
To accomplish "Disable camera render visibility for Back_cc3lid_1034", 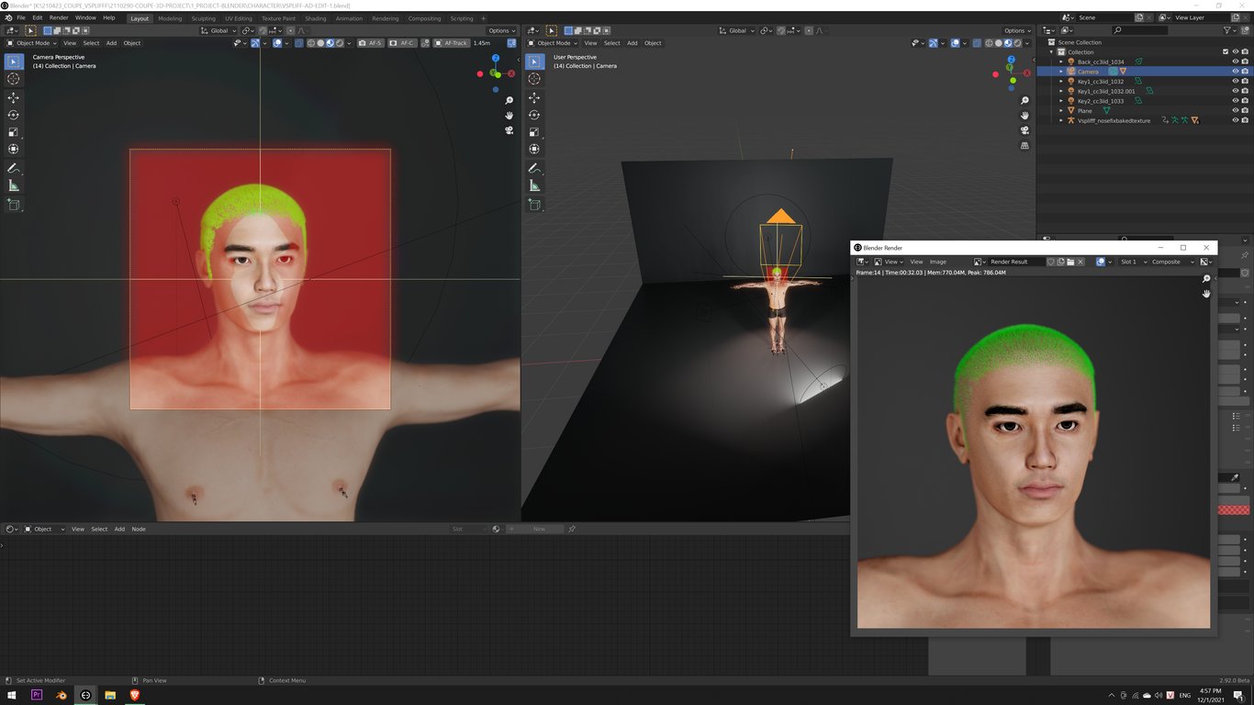I will [x=1245, y=62].
